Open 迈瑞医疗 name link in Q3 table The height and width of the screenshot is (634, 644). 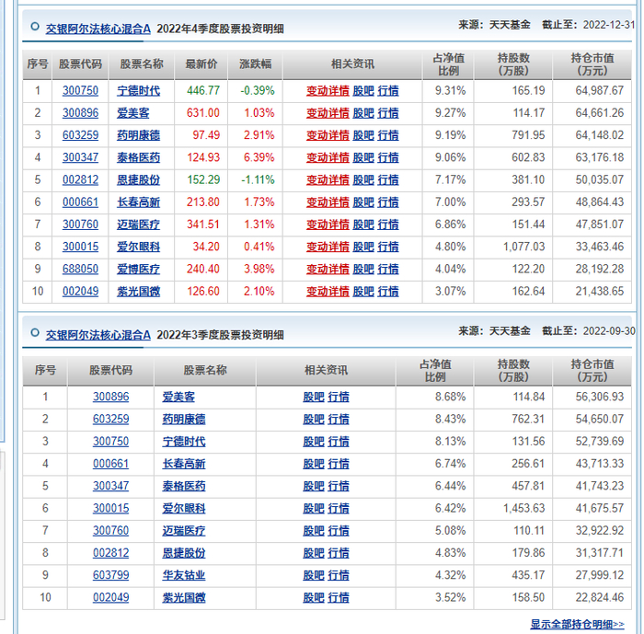184,530
